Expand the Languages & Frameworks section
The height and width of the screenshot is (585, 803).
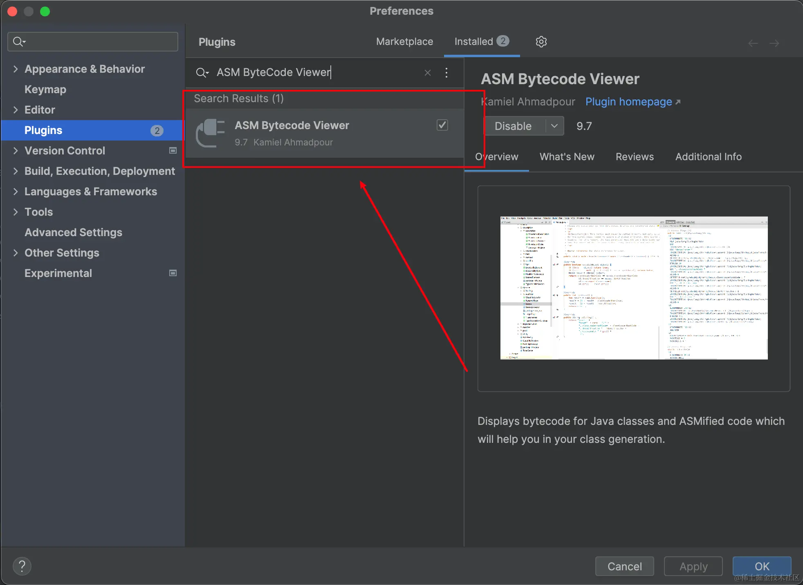coord(16,192)
